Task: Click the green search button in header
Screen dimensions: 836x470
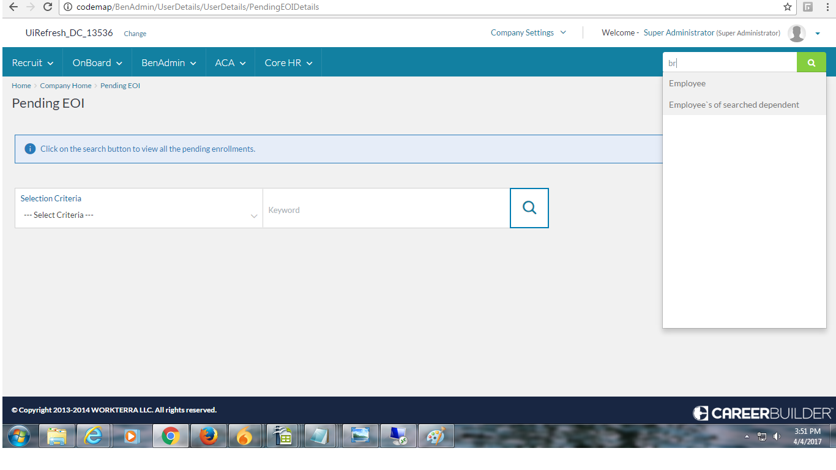Action: (x=811, y=62)
